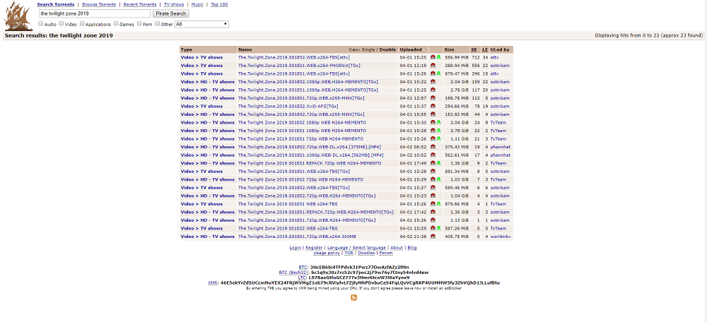Open the All category dropdown
Viewport: 707px width, 322px height.
pyautogui.click(x=201, y=24)
